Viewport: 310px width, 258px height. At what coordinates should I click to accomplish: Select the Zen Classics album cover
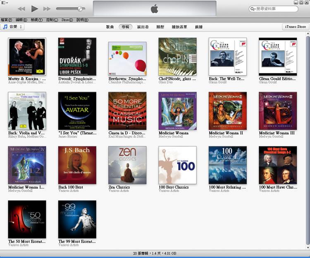(128, 165)
